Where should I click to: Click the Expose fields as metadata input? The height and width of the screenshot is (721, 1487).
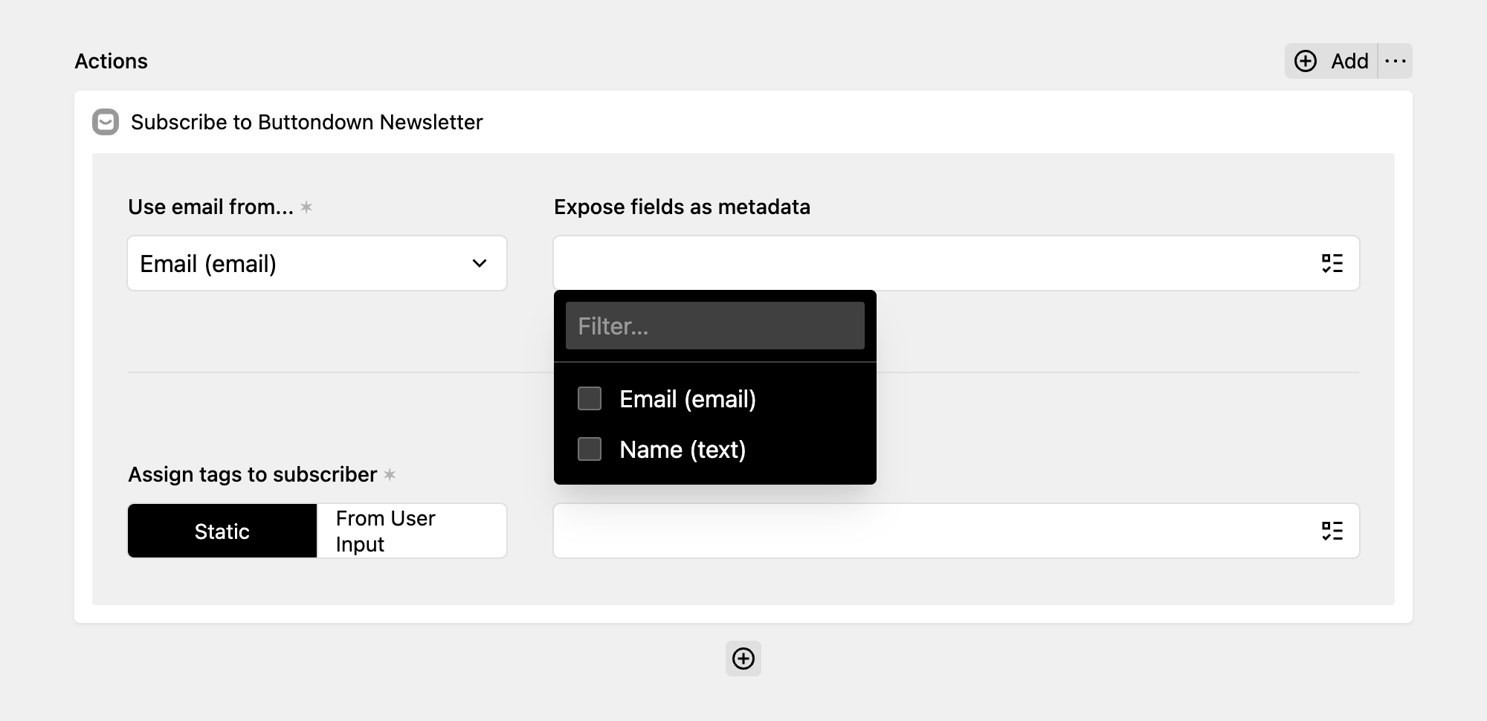pos(956,263)
